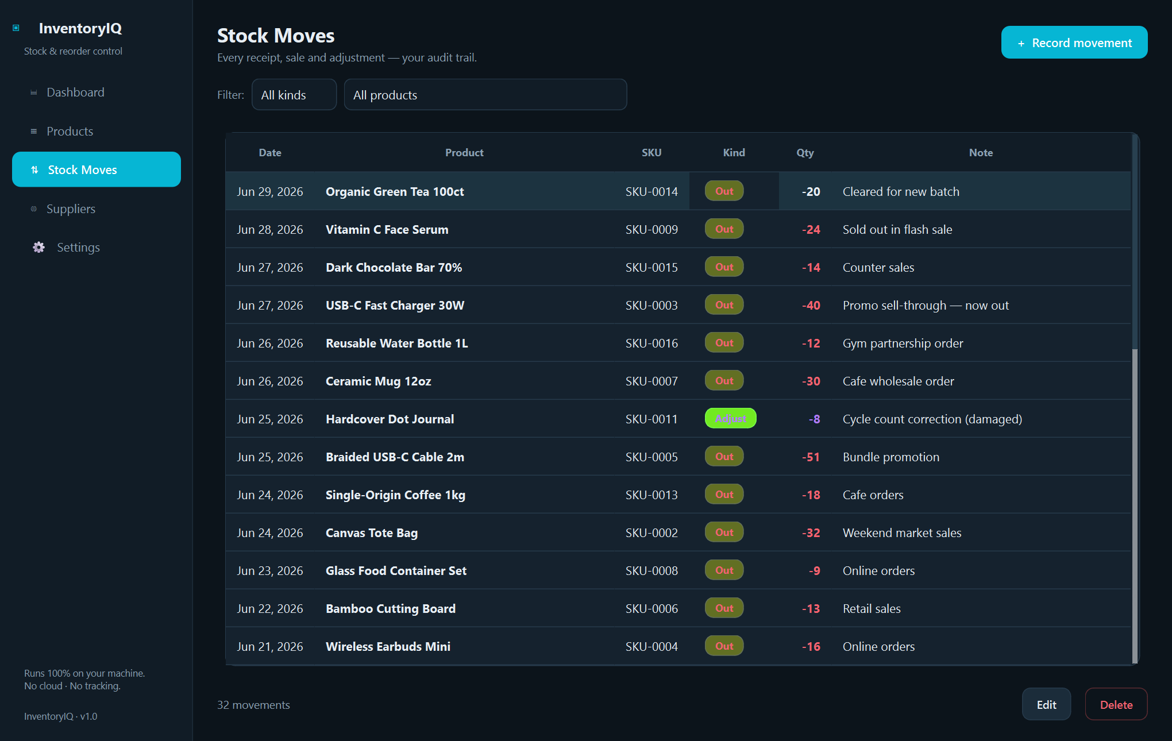The image size is (1172, 741).
Task: Select the Organic Green Tea 100ct row
Action: click(678, 191)
